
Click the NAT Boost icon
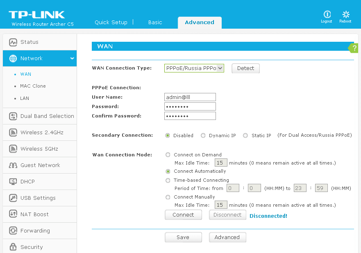13,215
